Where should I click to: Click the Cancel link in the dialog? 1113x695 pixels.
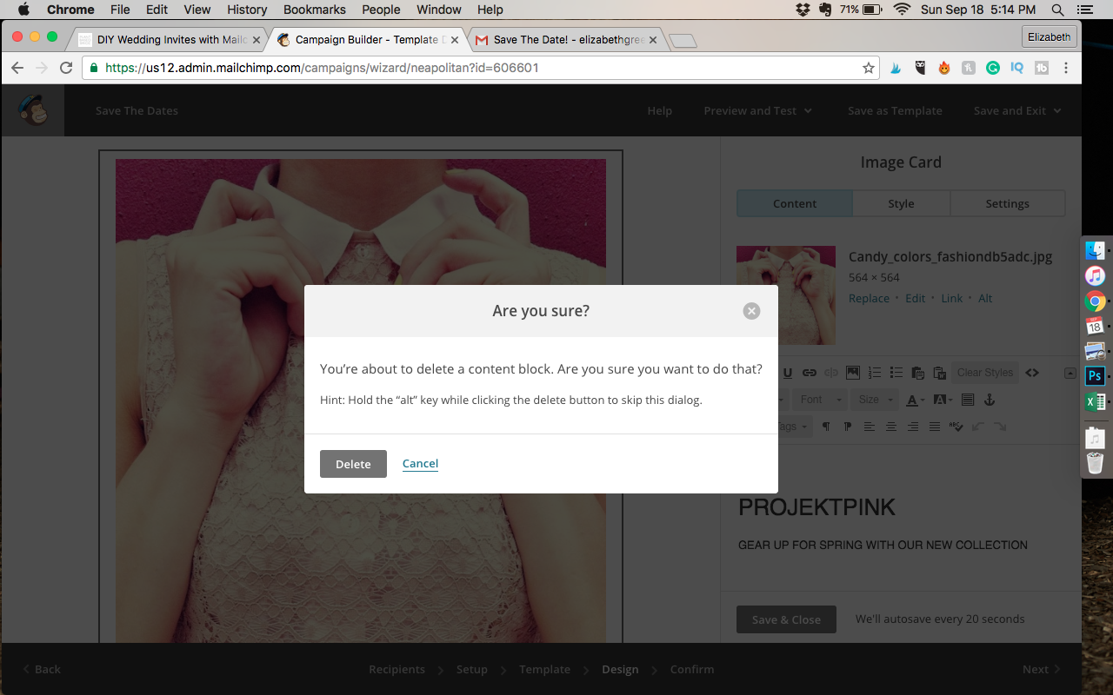pyautogui.click(x=420, y=464)
